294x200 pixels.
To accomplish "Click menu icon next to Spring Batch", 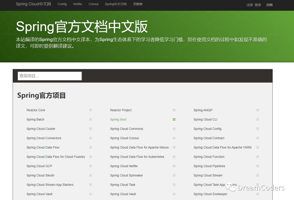I will tap(91, 119).
